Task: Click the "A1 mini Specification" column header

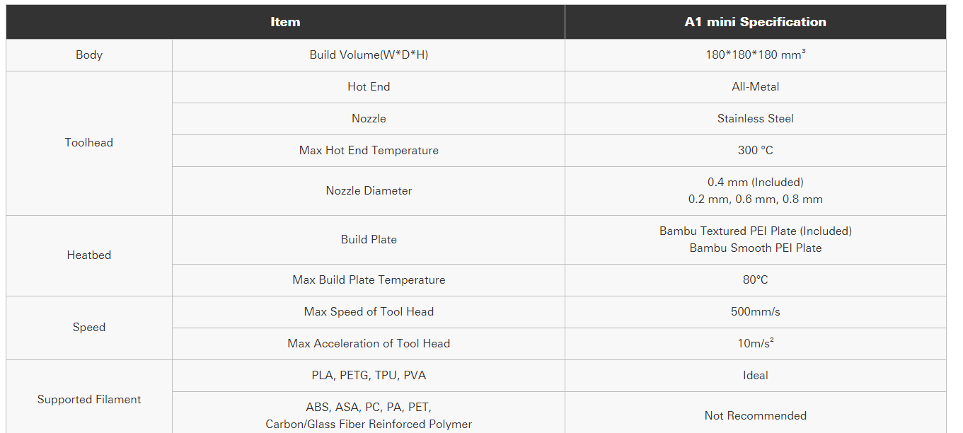Action: coord(755,22)
